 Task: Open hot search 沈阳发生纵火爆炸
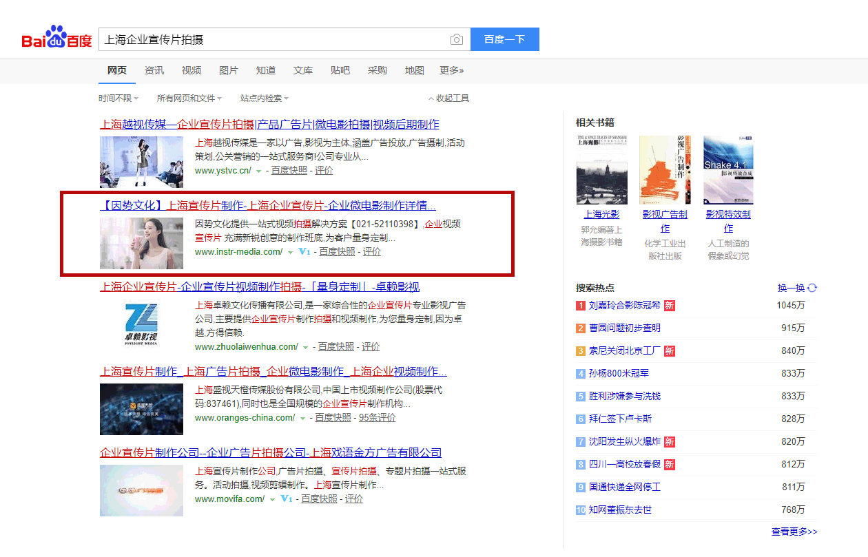point(624,441)
